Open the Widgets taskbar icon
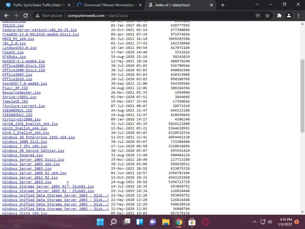Screen dimensions: 305x229 140,222
